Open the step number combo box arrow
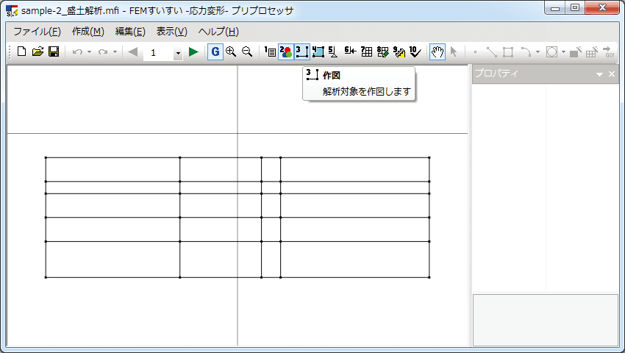625x353 pixels. [x=178, y=53]
